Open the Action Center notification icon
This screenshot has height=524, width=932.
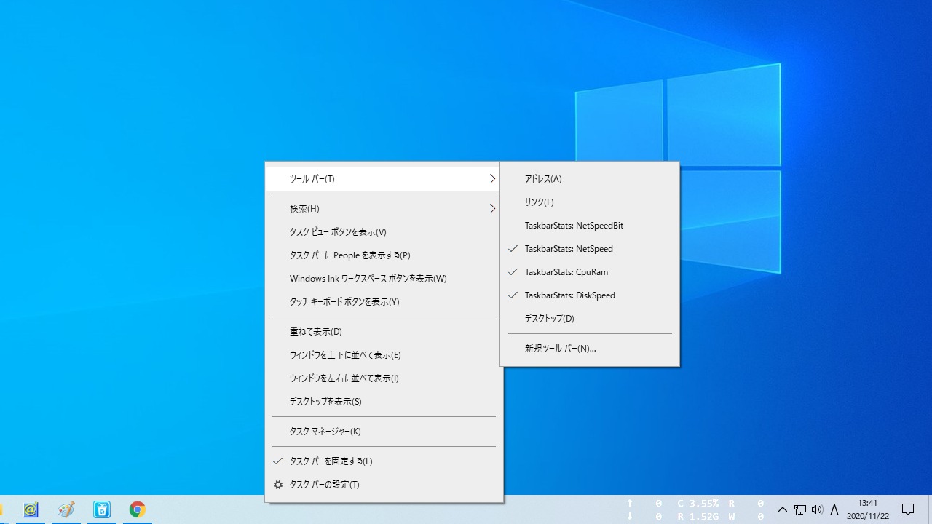[x=908, y=509]
